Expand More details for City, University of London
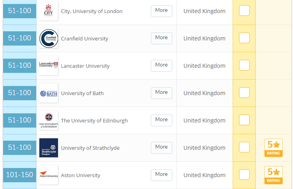The image size is (293, 189). [161, 11]
